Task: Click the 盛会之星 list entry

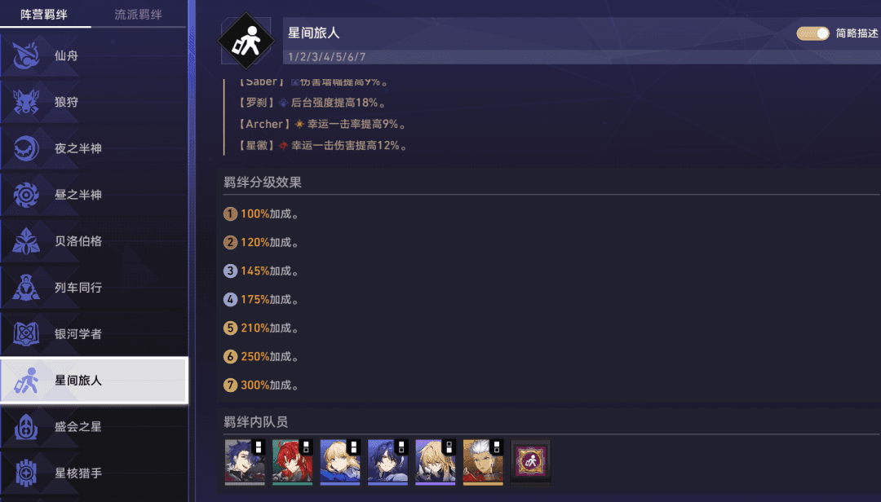Action: [94, 427]
